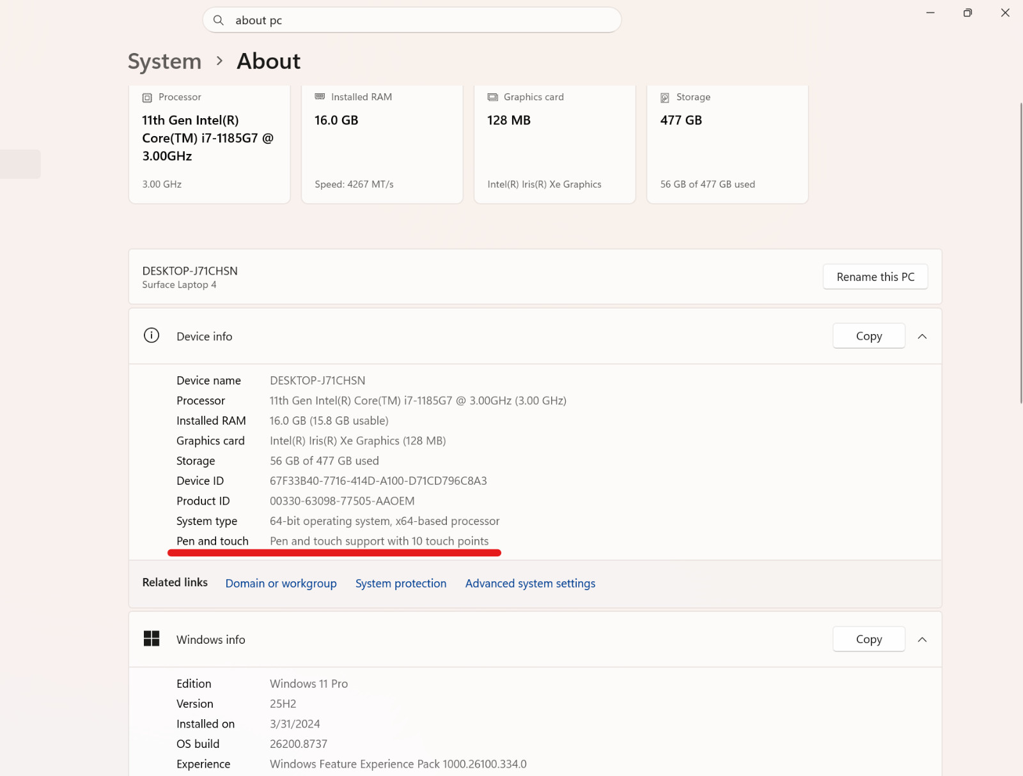Screen dimensions: 1023x776
Task: Collapse the Windows info section
Action: (922, 640)
